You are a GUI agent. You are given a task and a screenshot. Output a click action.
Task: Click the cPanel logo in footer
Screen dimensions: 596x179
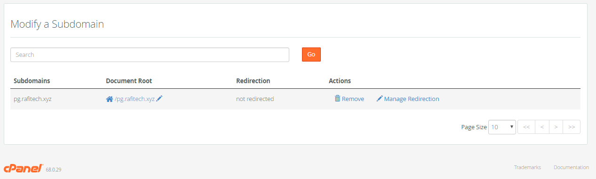tap(24, 168)
